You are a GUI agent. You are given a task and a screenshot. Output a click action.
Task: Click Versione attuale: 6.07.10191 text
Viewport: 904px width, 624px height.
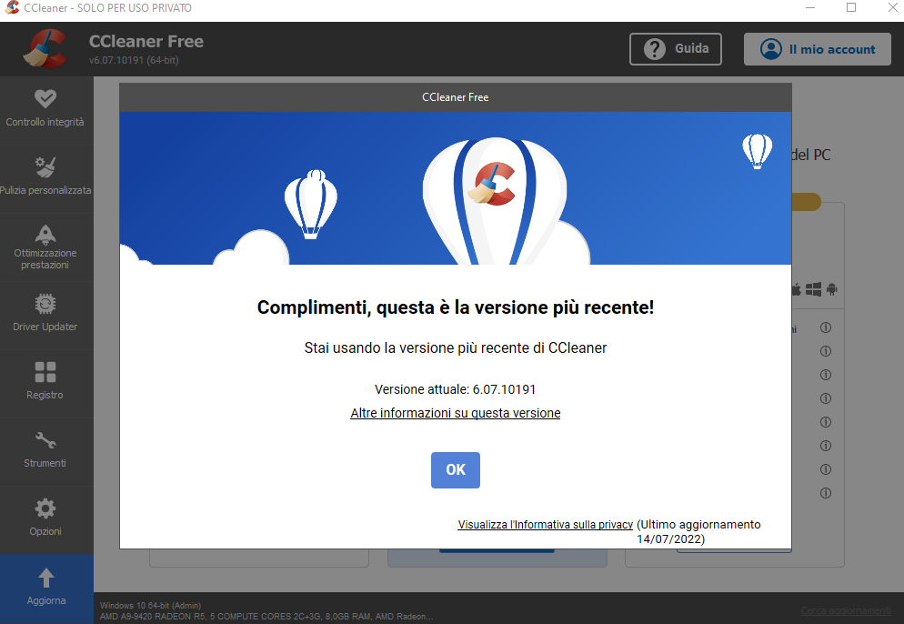coord(456,389)
